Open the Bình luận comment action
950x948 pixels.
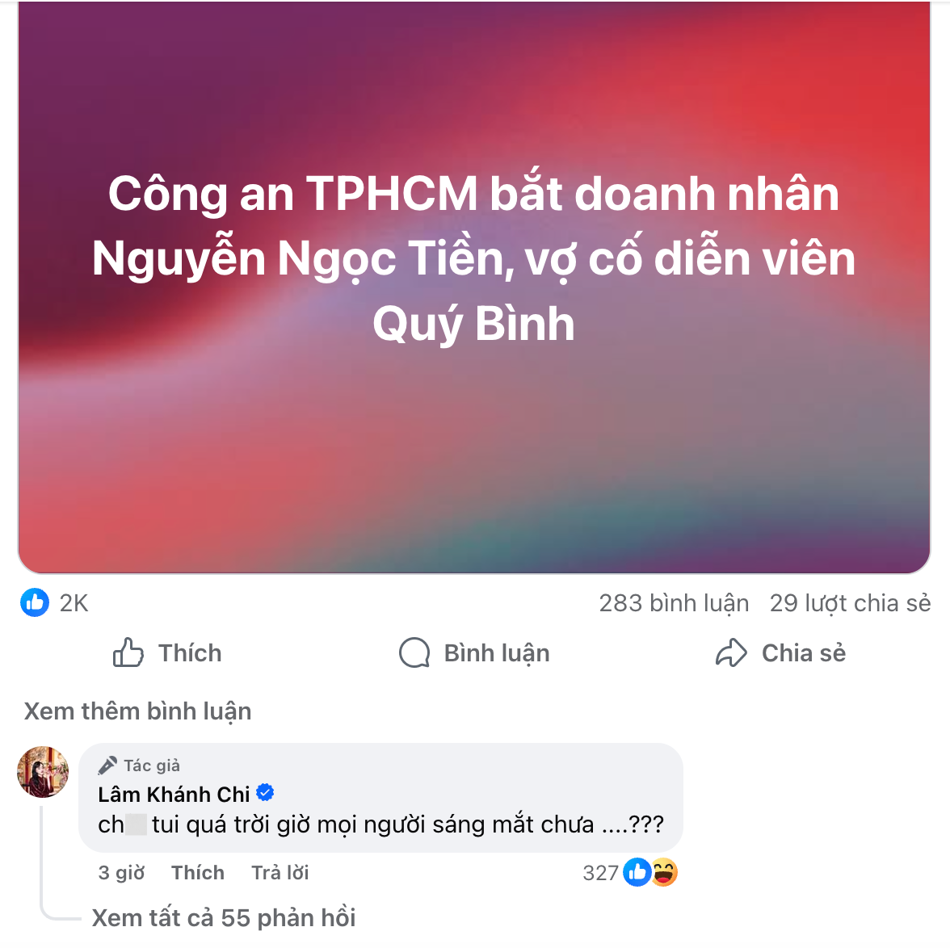pos(497,653)
